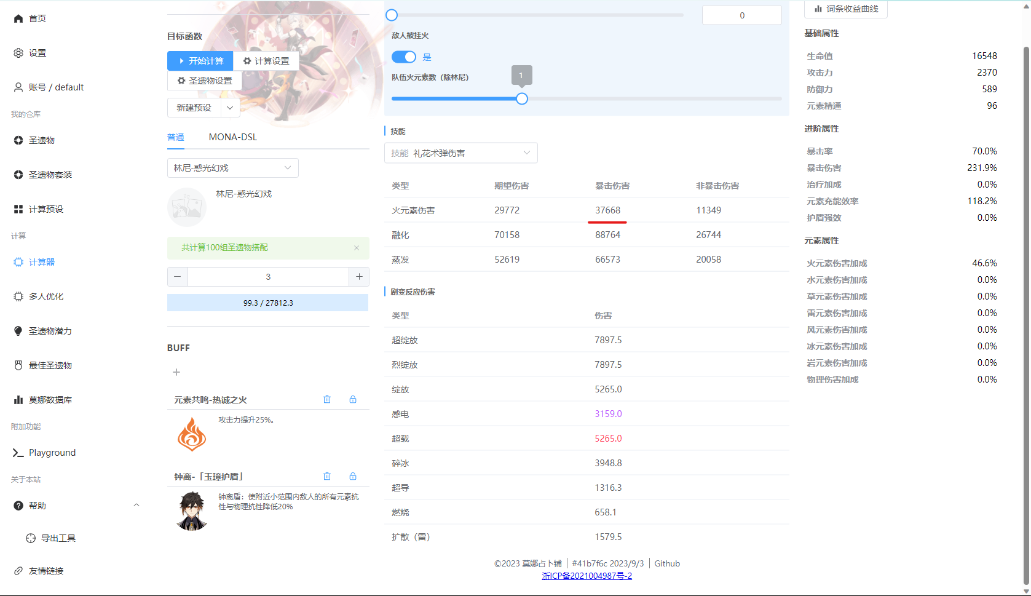Collapse the 帮助 section chevron

click(136, 505)
